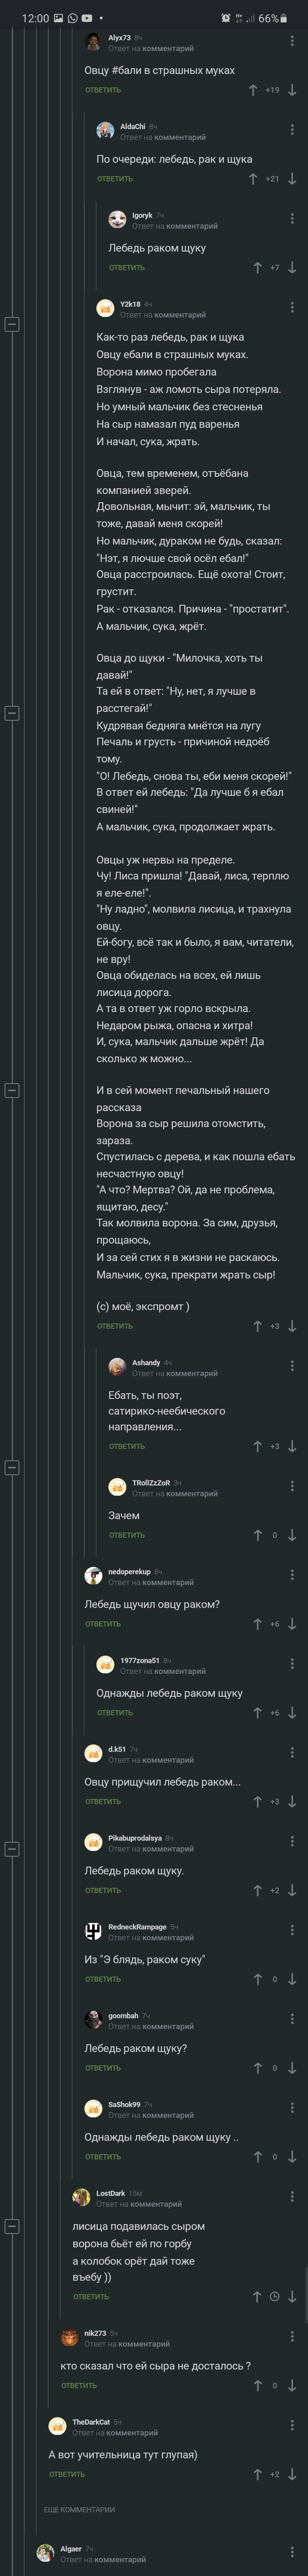This screenshot has height=2576, width=308.
Task: Upvote Y2k18's long poem comment
Action: tap(257, 1326)
